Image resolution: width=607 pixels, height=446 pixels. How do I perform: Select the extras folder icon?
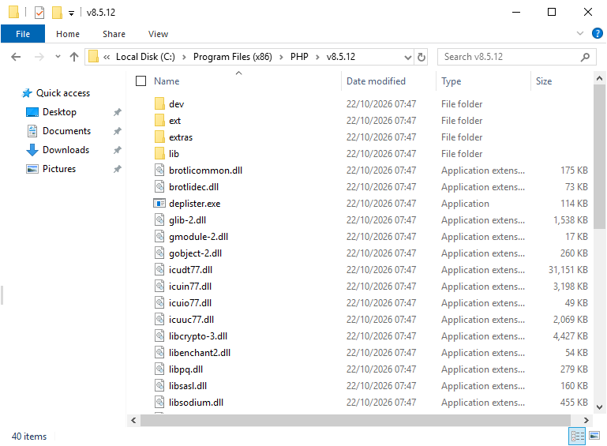[159, 137]
